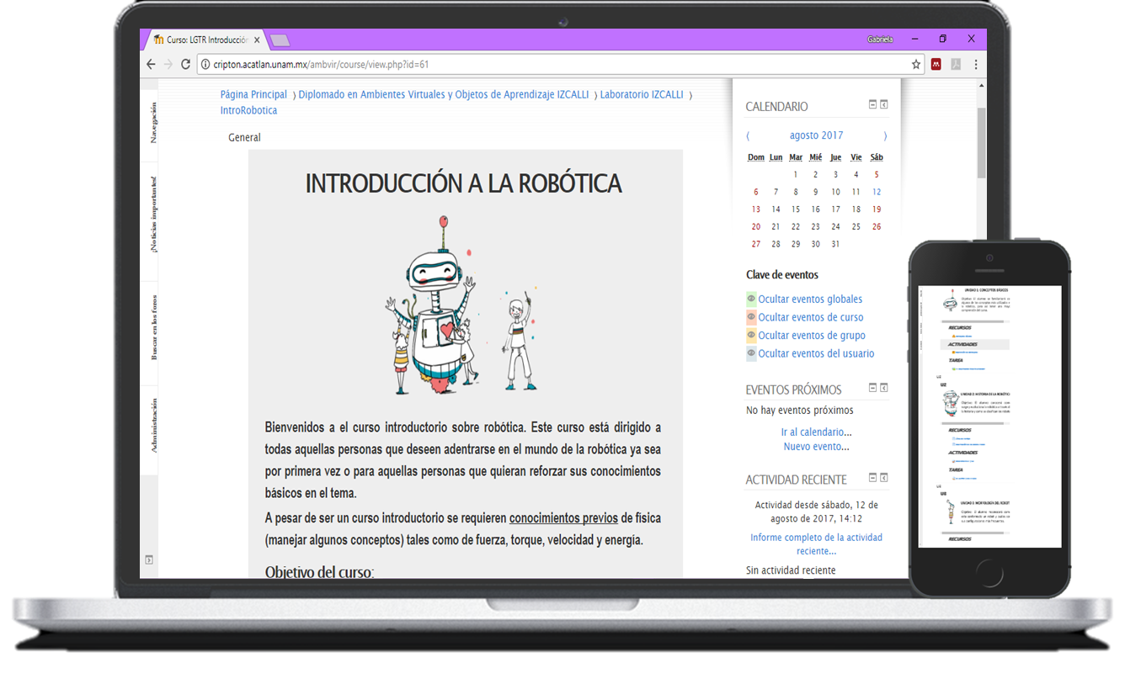
Task: Hide group events using the yellow eye icon
Action: pyautogui.click(x=751, y=336)
